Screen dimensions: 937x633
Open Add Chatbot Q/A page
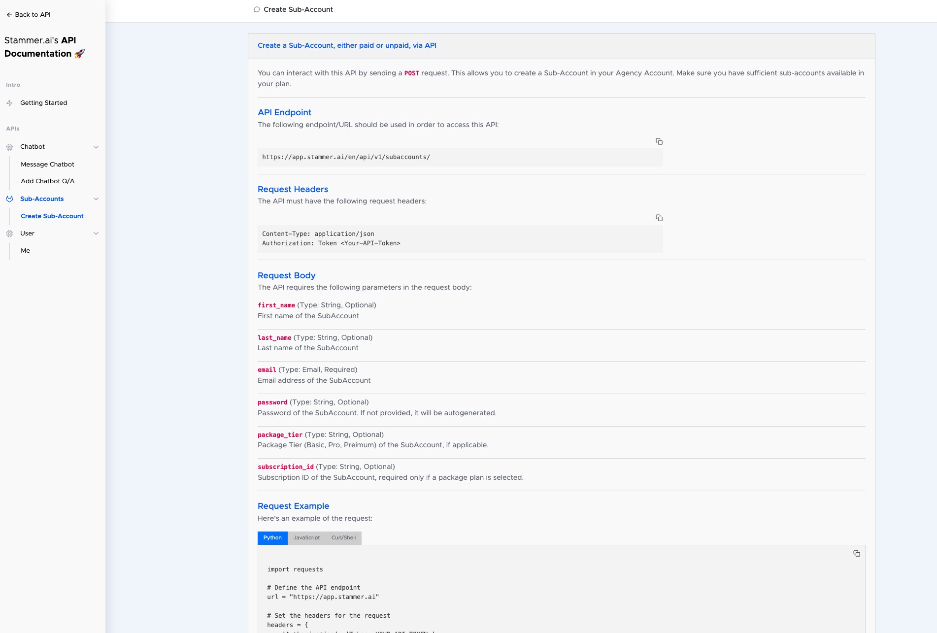[47, 181]
